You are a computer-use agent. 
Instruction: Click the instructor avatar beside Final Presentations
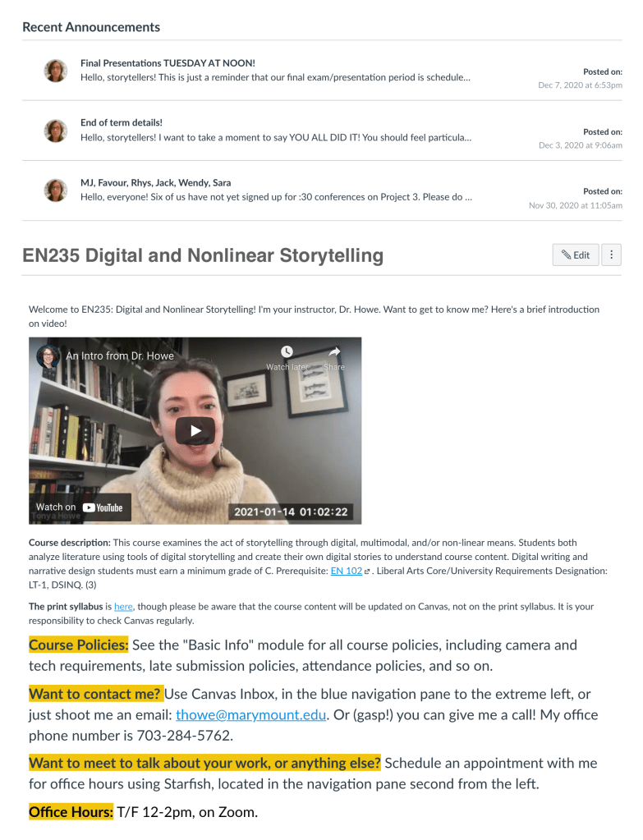(56, 71)
